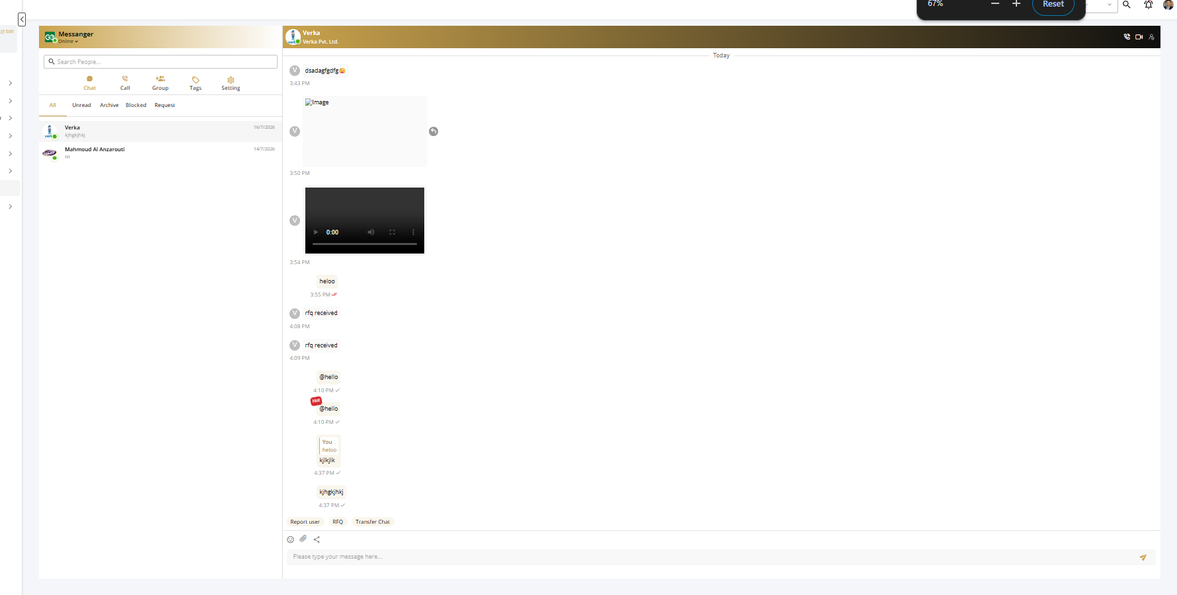The image size is (1177, 595).
Task: Switch to the Blocked filter tab
Action: click(136, 105)
